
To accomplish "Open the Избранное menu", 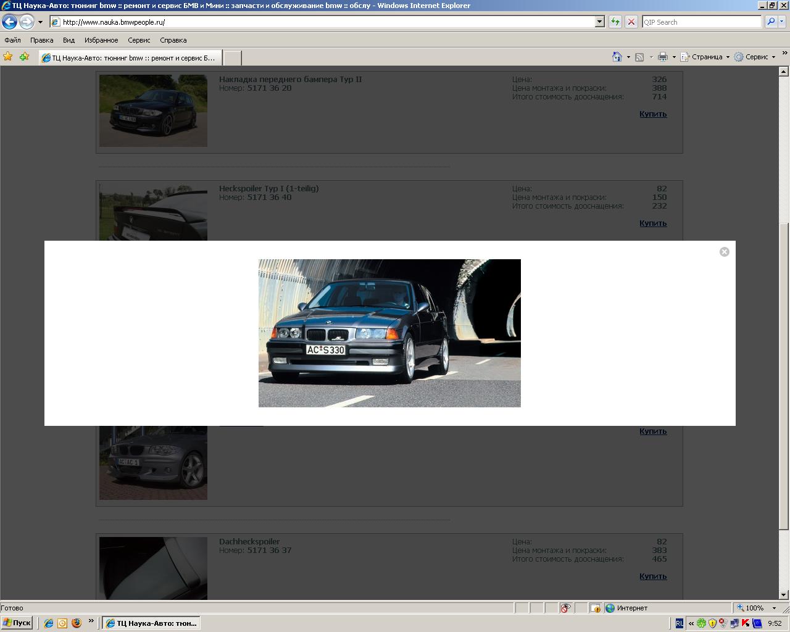I will click(x=101, y=40).
